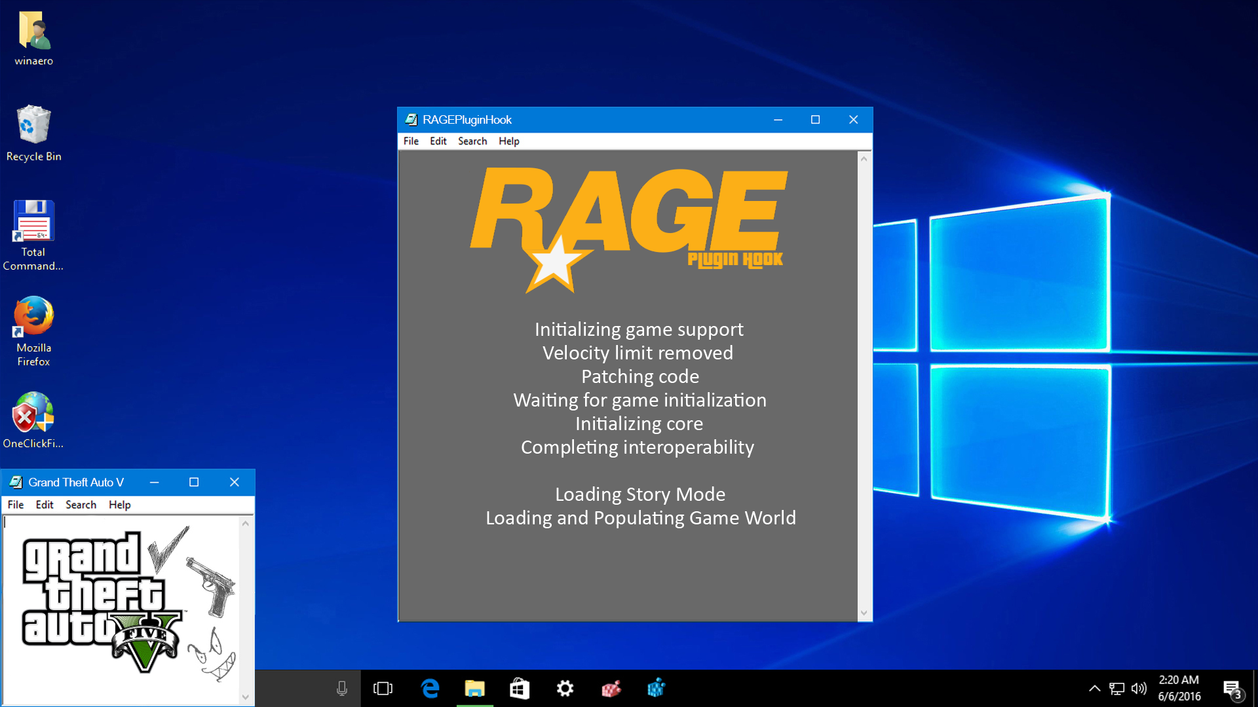1258x707 pixels.
Task: Open the Mozilla Firefox desktop shortcut
Action: point(34,317)
